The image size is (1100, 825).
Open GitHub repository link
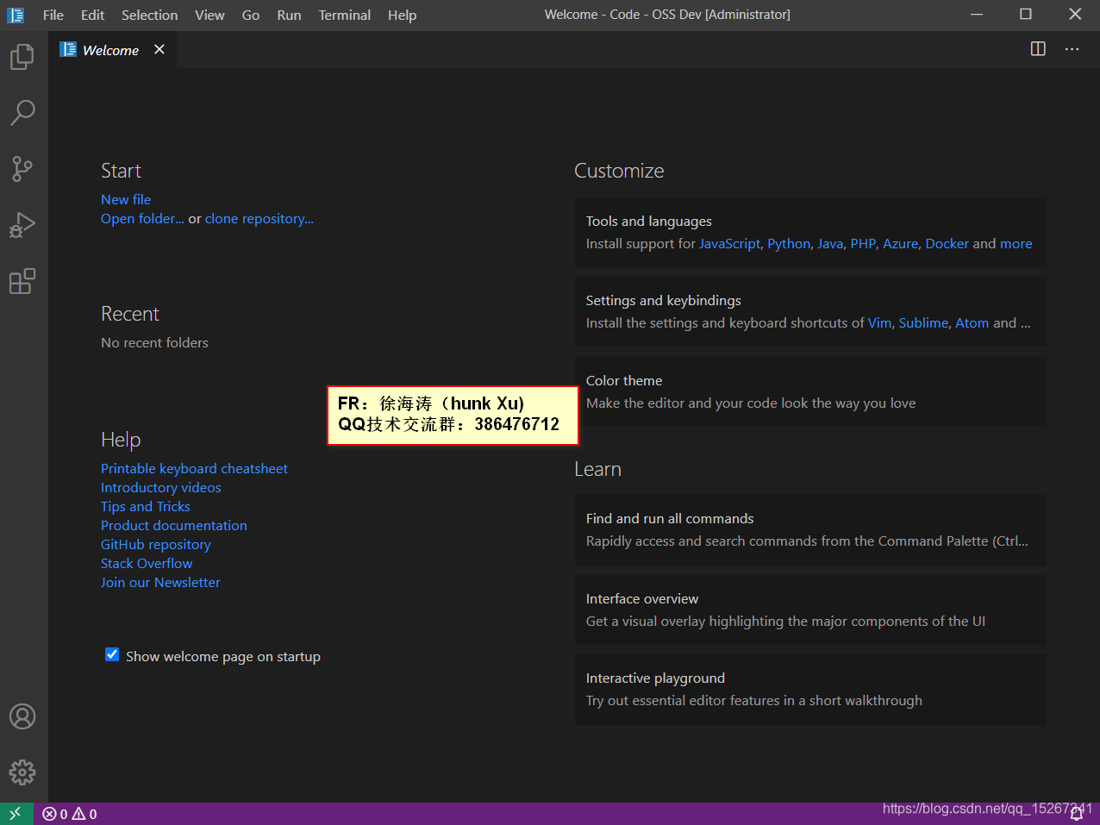coord(156,544)
